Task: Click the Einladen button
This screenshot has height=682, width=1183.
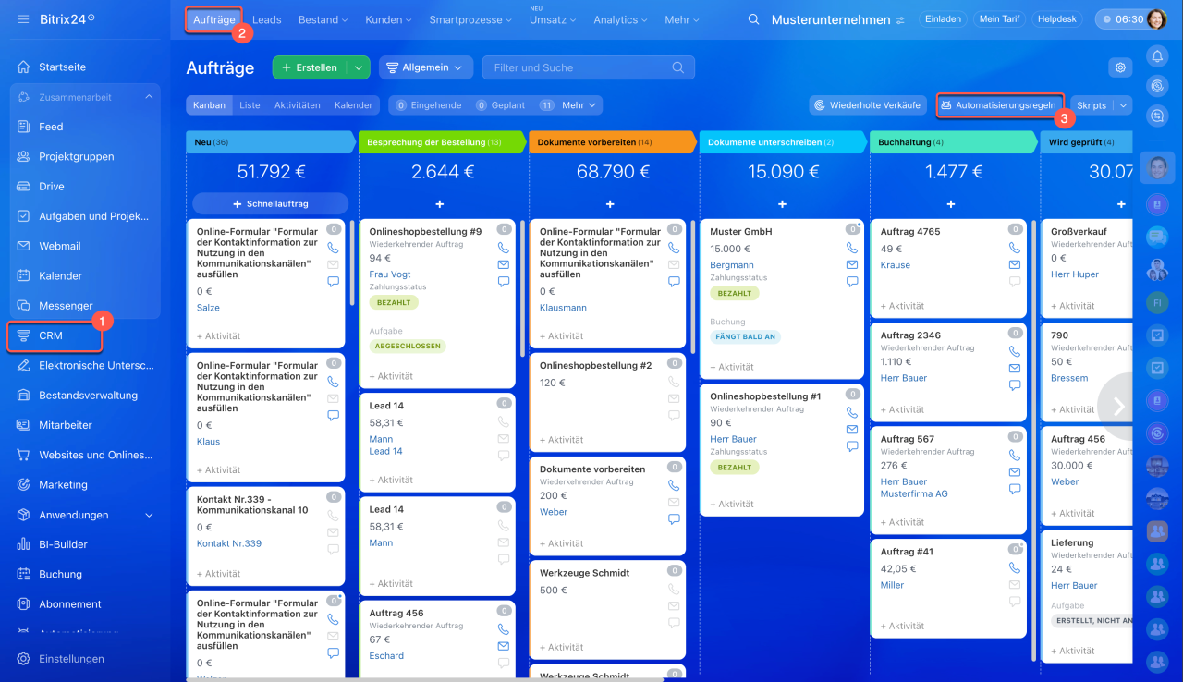Action: (x=942, y=19)
